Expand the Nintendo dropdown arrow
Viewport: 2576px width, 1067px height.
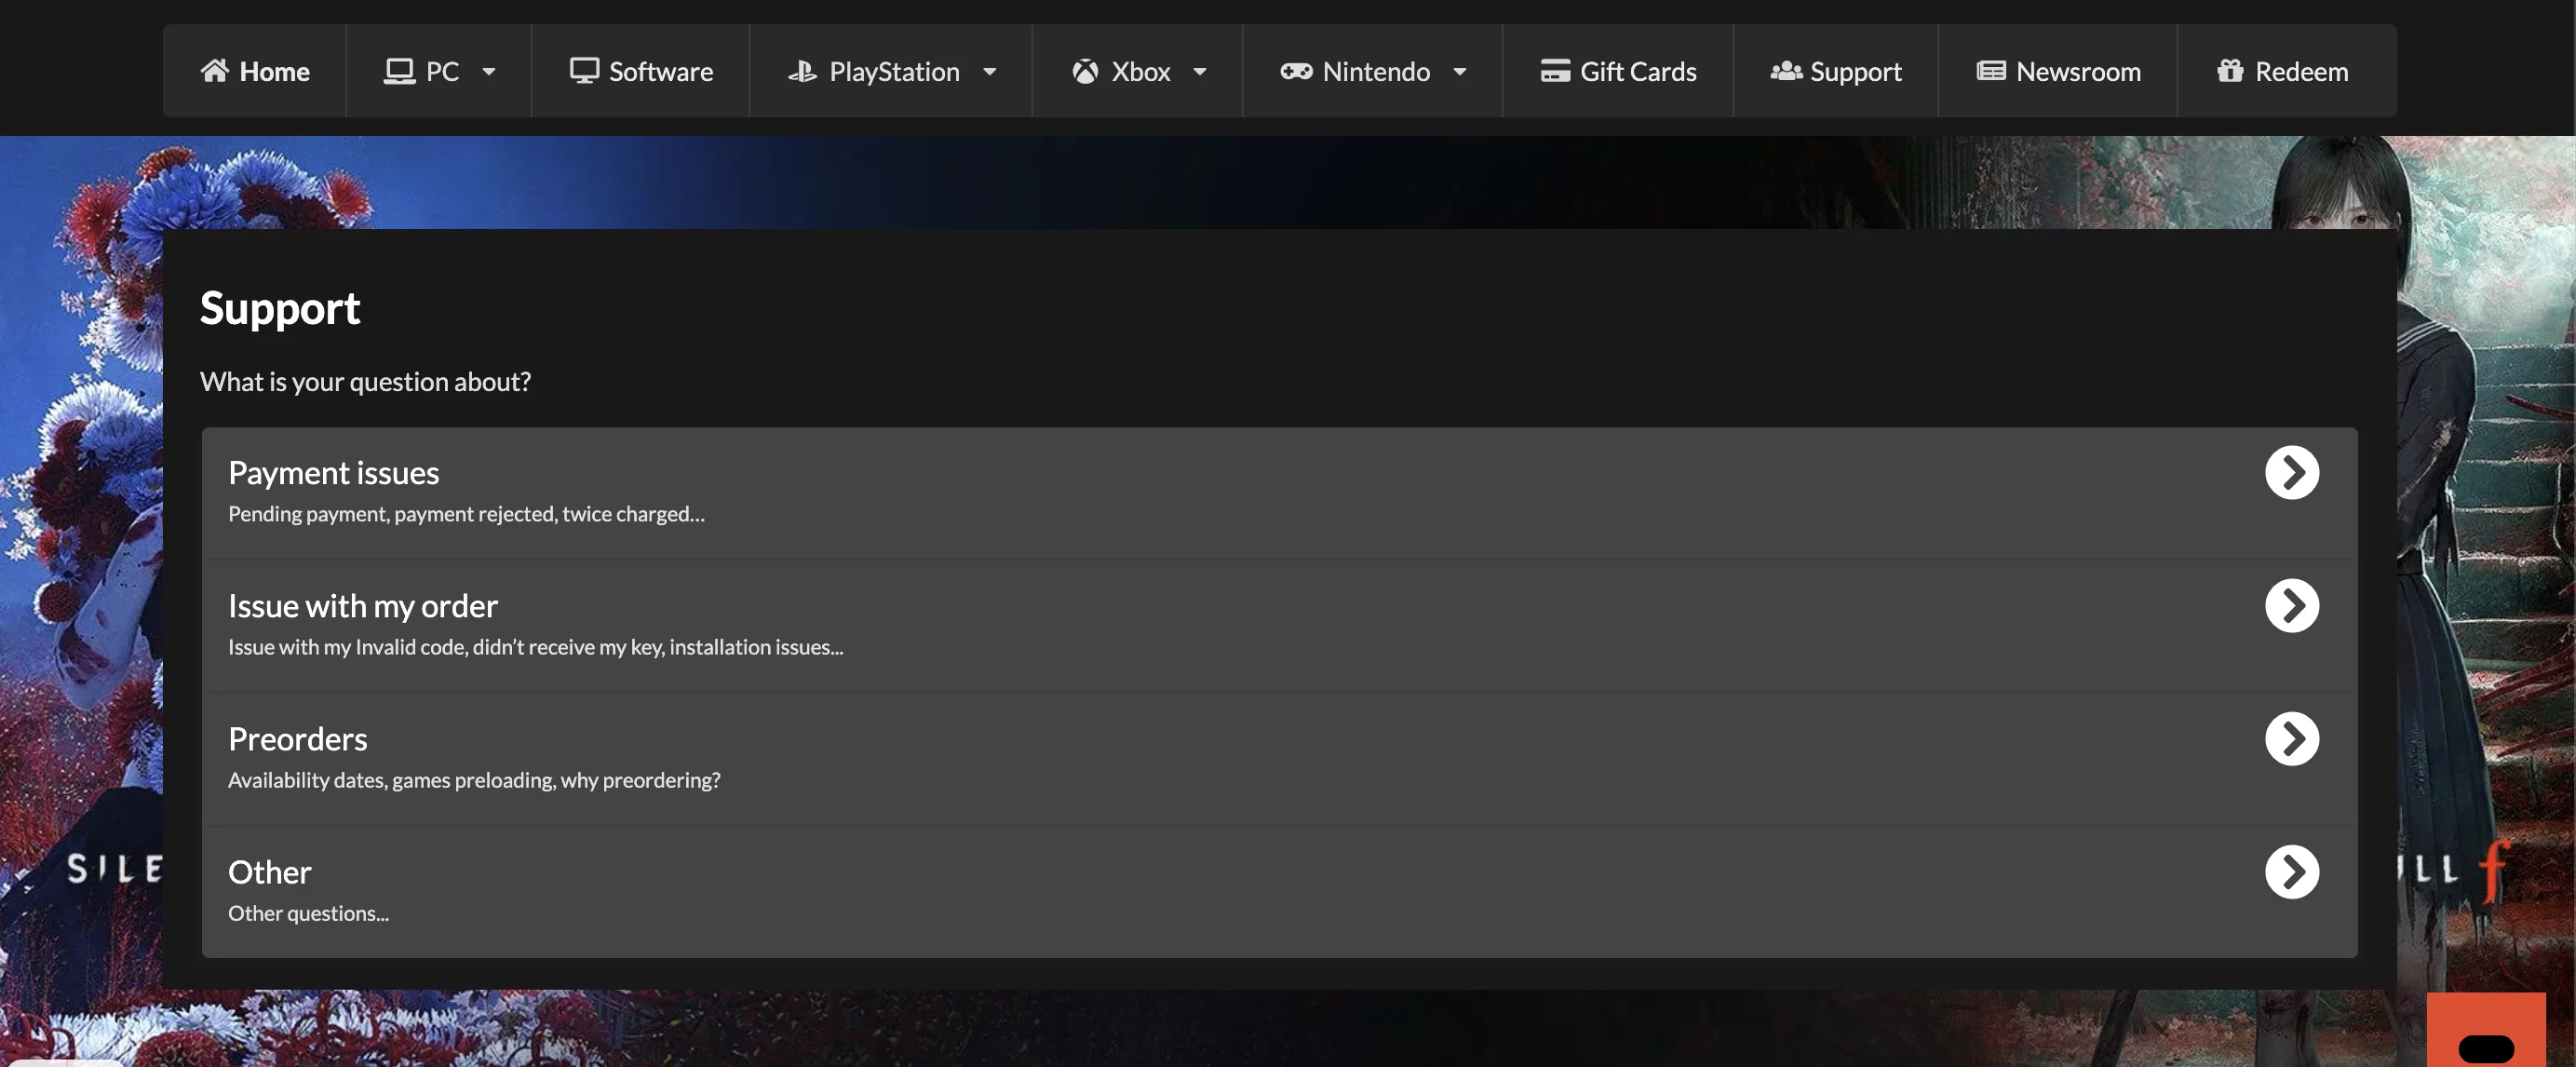click(1459, 71)
